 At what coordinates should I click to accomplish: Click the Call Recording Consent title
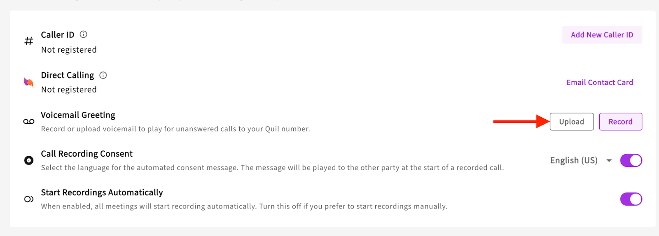[86, 154]
